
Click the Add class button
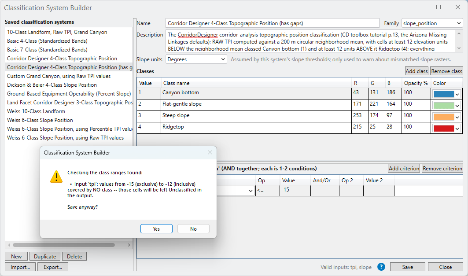416,71
